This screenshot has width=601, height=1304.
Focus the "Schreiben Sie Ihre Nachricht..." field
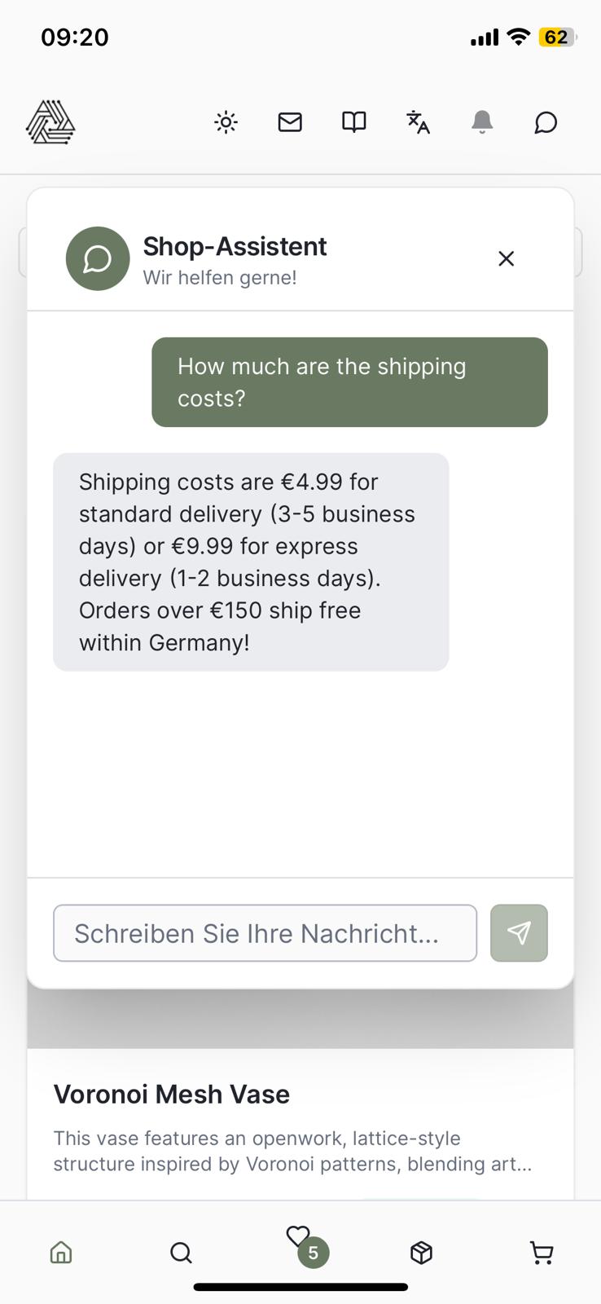(265, 933)
